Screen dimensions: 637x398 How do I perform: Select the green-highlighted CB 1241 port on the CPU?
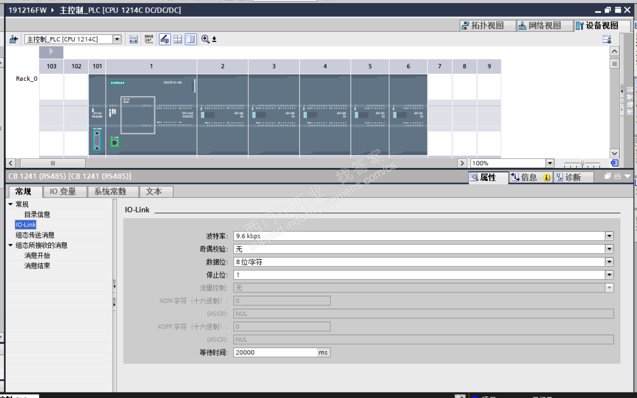114,143
